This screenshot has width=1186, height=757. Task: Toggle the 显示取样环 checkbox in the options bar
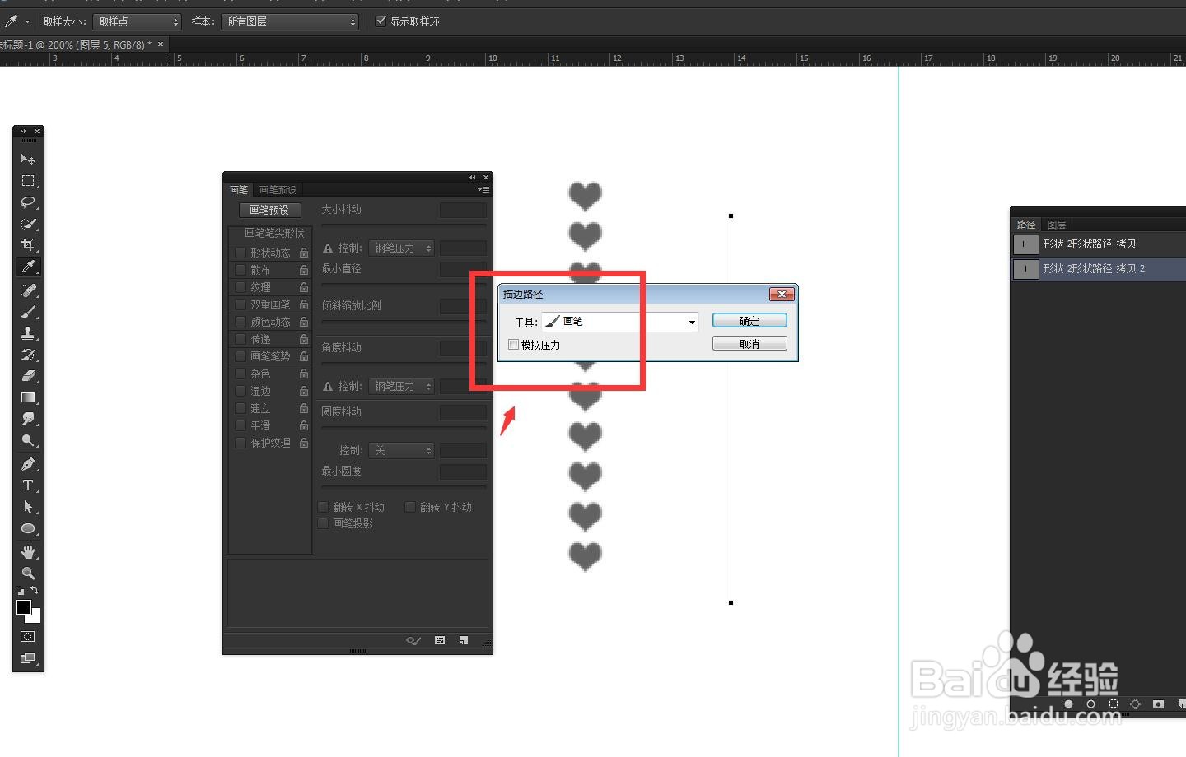[381, 21]
